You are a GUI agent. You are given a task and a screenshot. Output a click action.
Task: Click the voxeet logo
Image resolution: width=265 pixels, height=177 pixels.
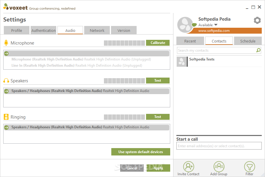15,7
